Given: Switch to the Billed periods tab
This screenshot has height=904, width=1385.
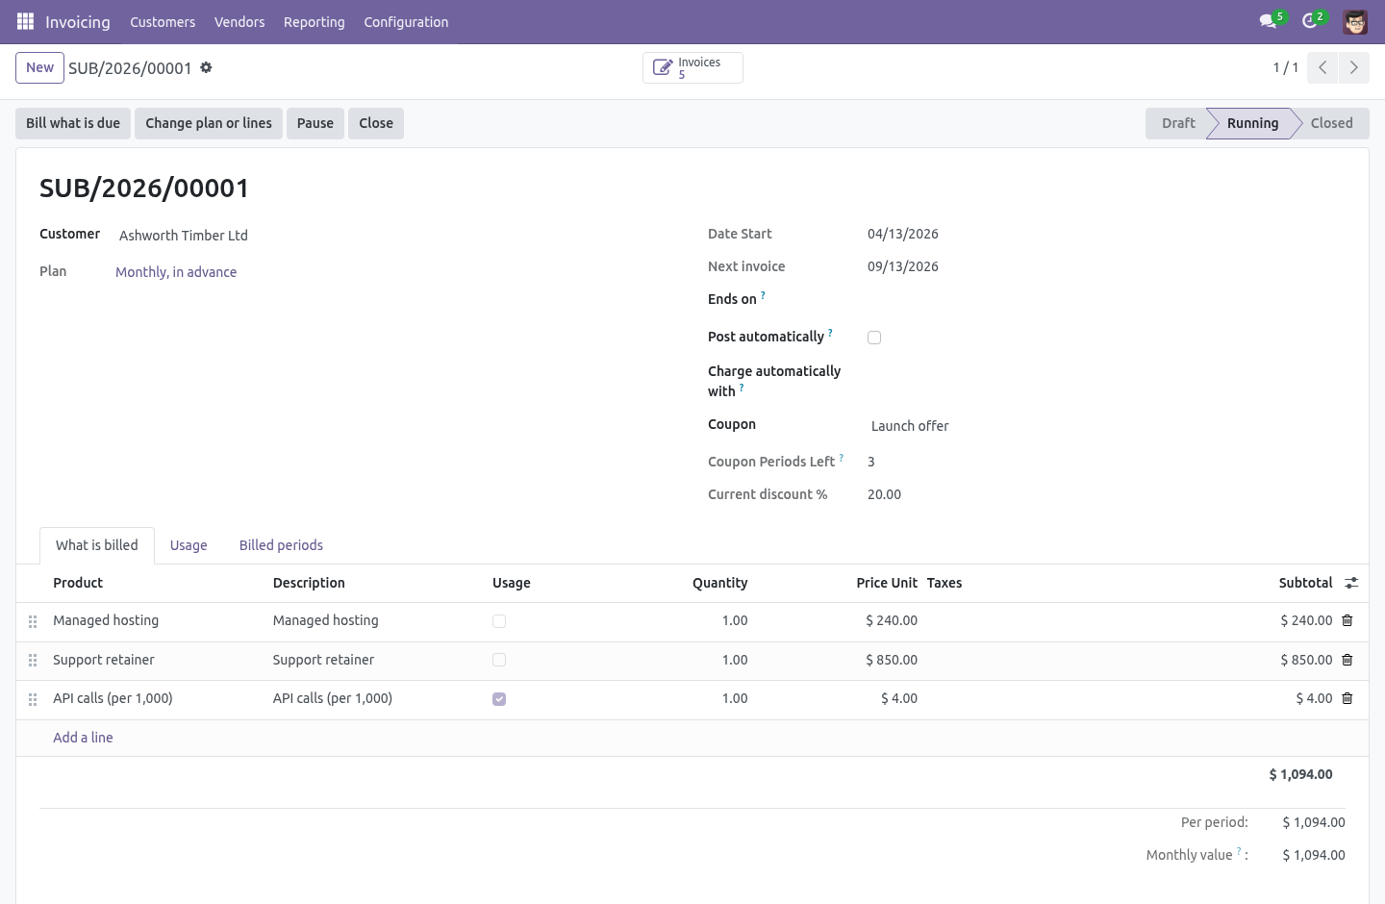Looking at the screenshot, I should [281, 545].
